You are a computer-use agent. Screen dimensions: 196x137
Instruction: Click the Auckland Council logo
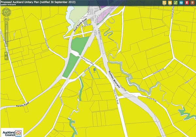click(12, 132)
